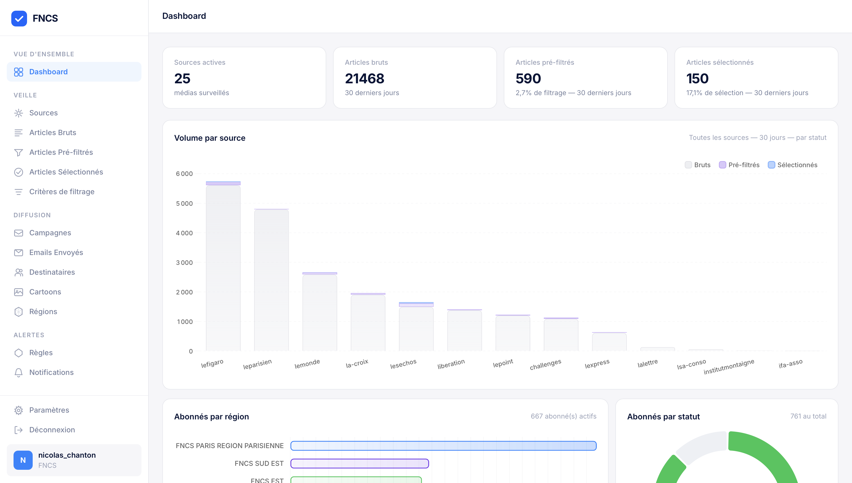The width and height of the screenshot is (852, 483).
Task: Open the Dashboard menu entry
Action: coord(48,72)
